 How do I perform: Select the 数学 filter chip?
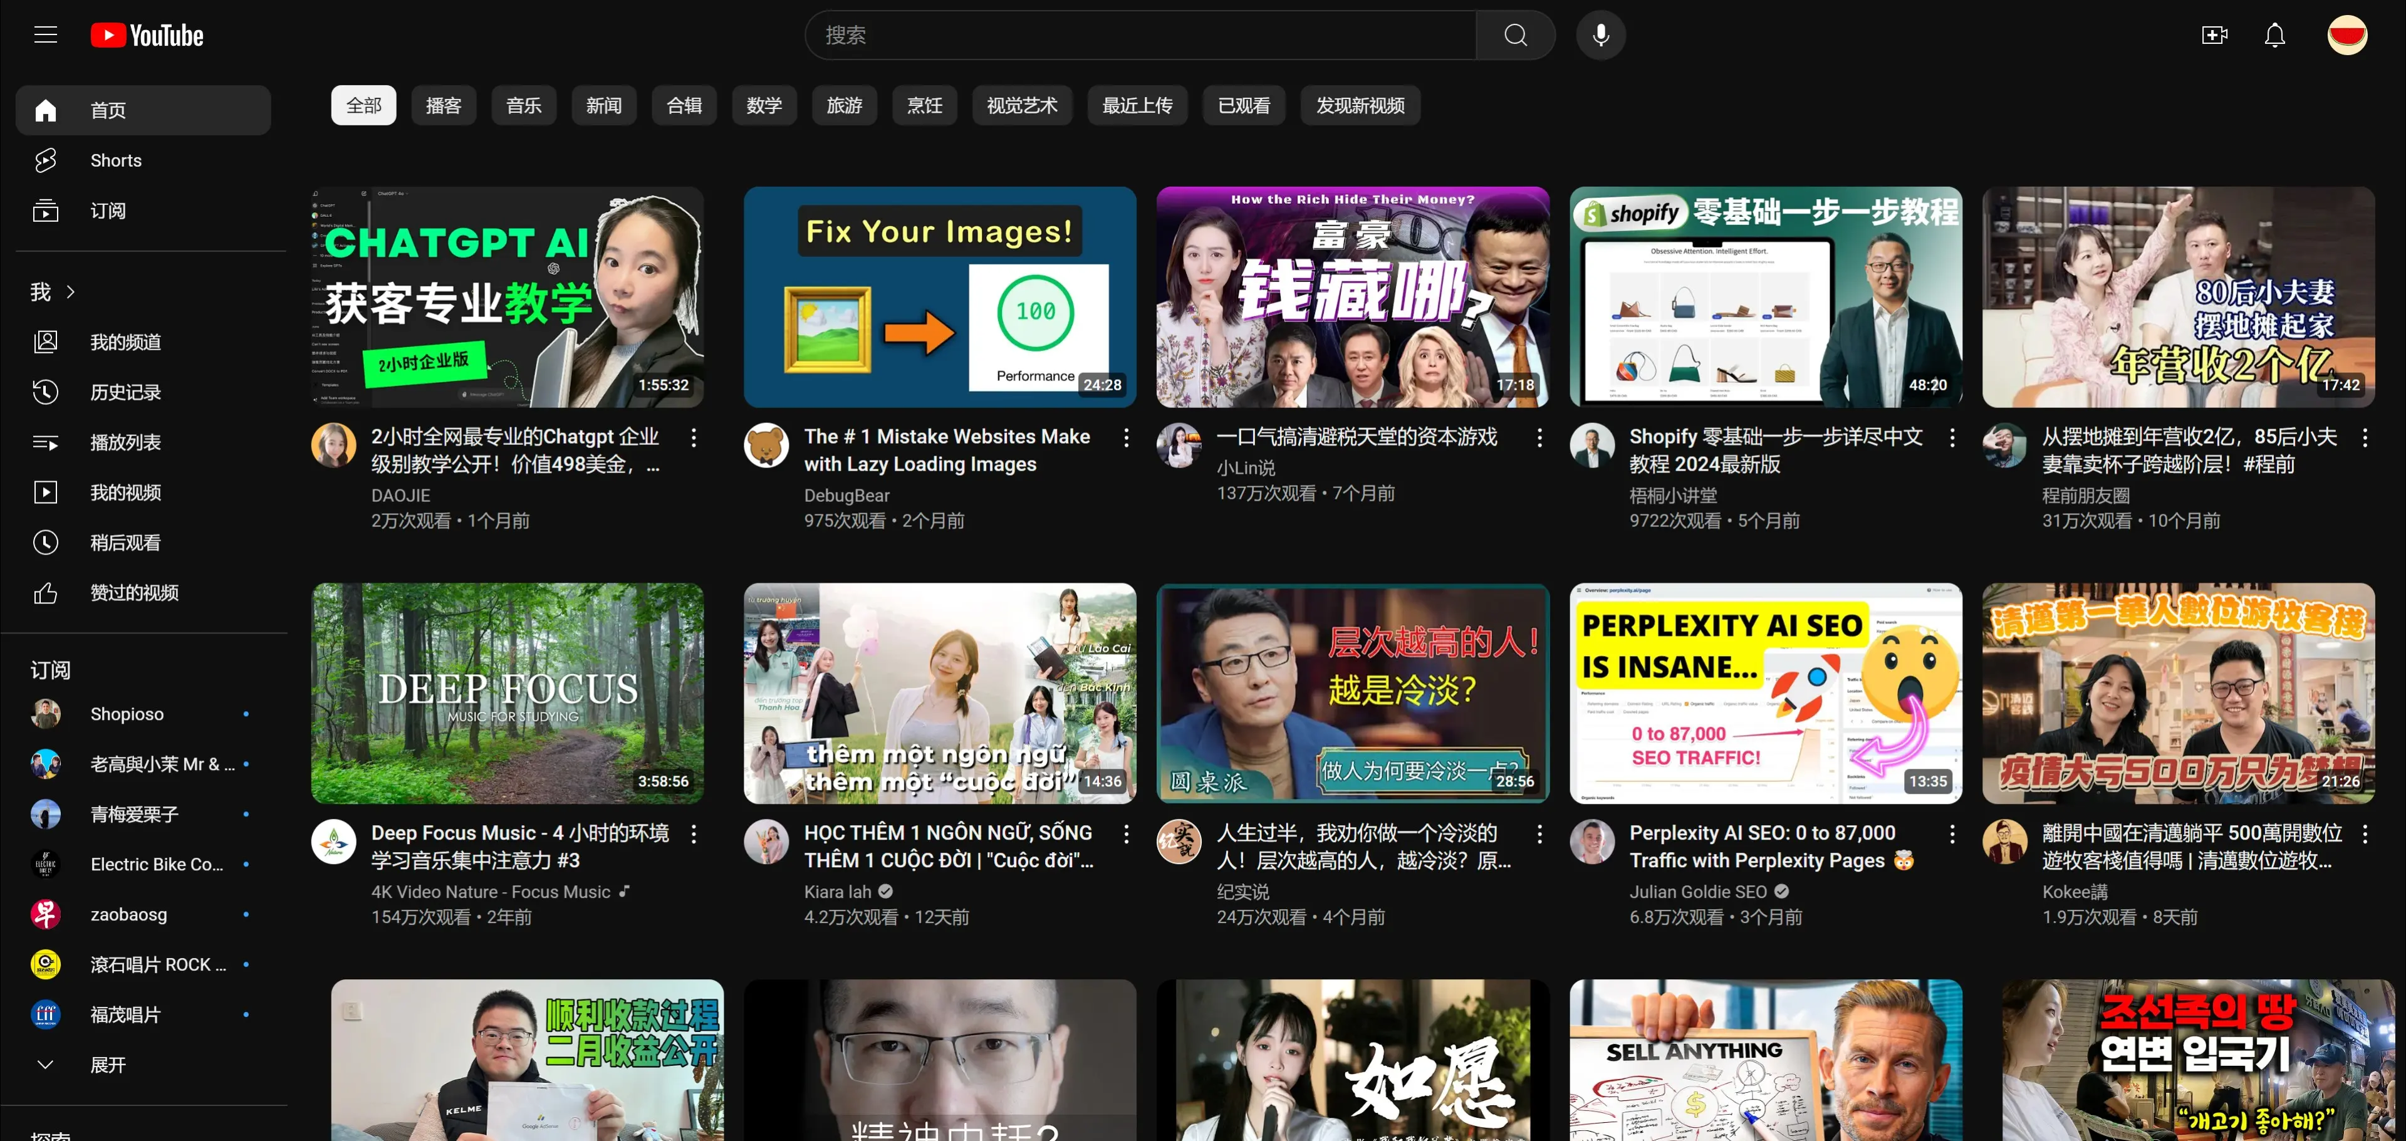[764, 105]
